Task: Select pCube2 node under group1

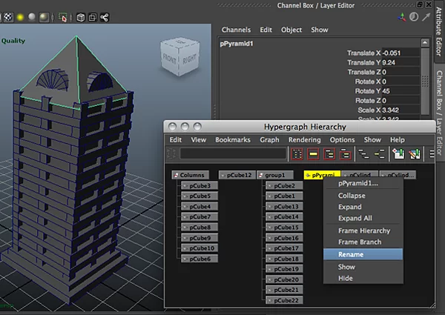Action: coord(284,186)
